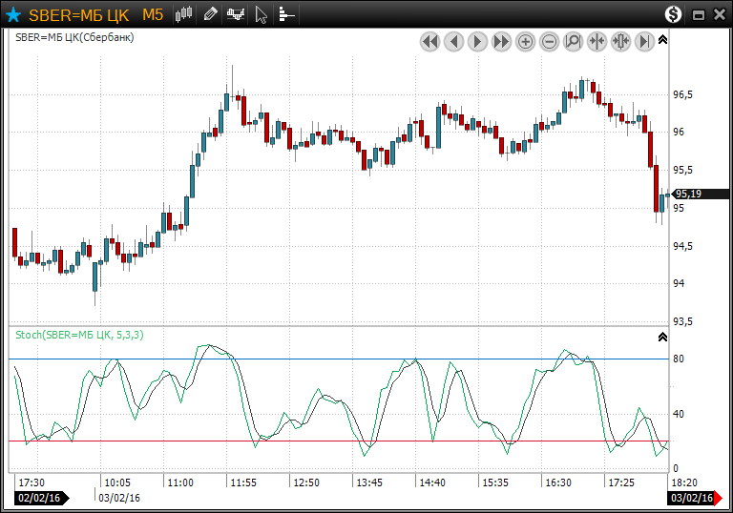This screenshot has width=733, height=513.
Task: Jump to the latest bar
Action: click(644, 42)
